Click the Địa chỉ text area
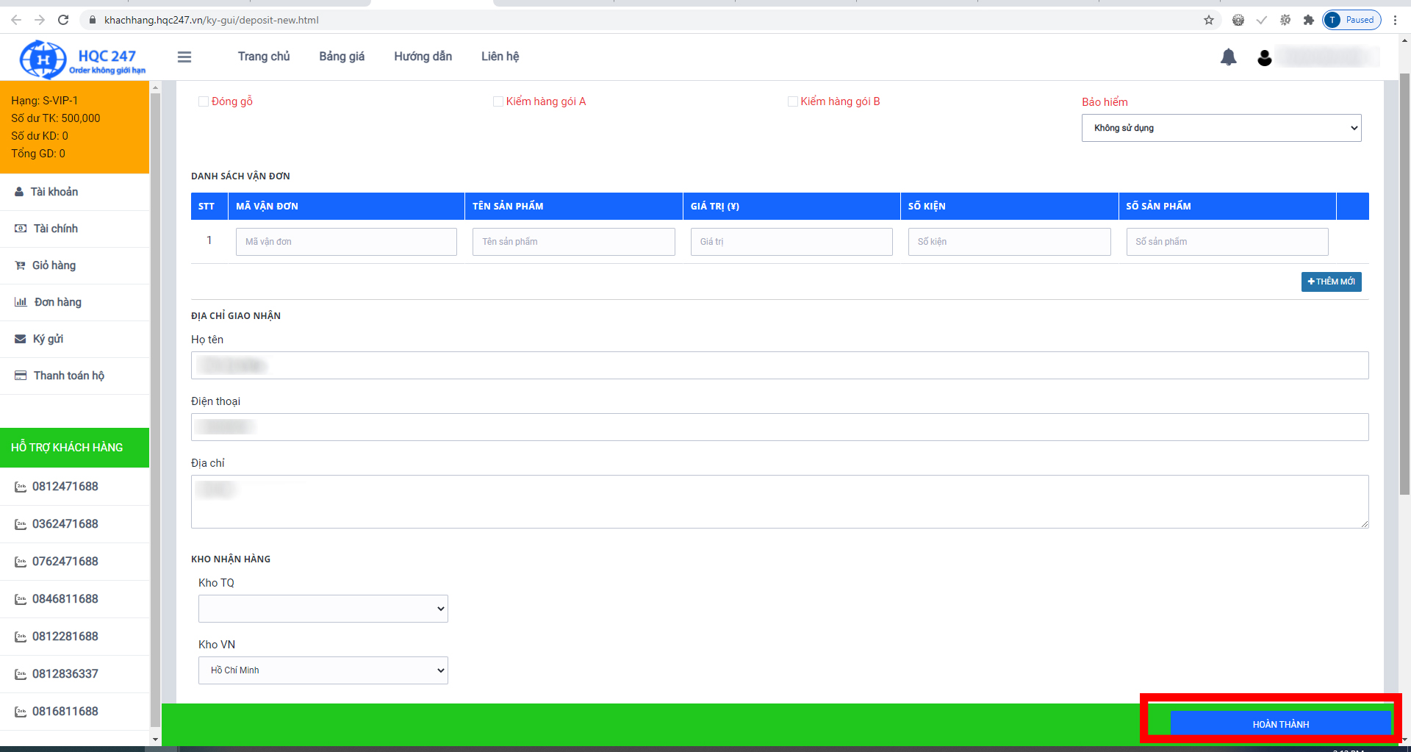1411x752 pixels. pos(780,501)
